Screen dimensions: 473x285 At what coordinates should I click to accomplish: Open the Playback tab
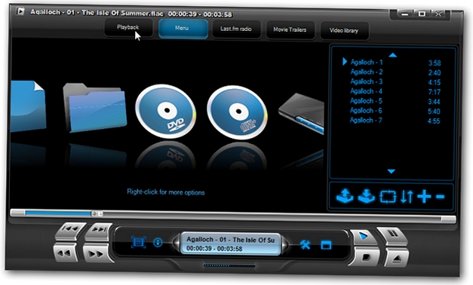coord(128,27)
